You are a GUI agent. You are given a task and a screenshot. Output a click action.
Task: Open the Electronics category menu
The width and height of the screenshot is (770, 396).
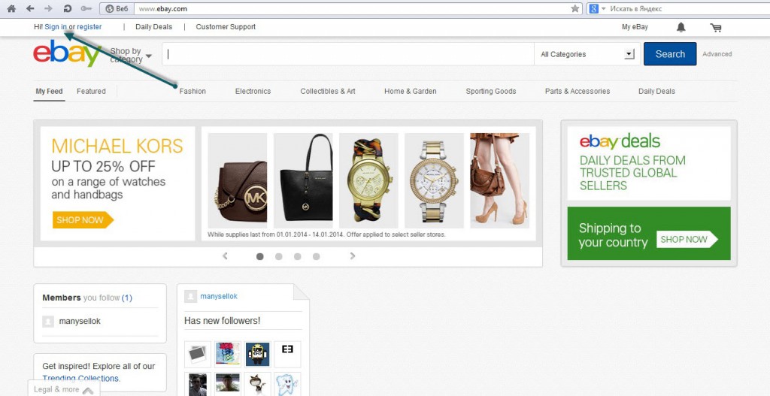253,91
